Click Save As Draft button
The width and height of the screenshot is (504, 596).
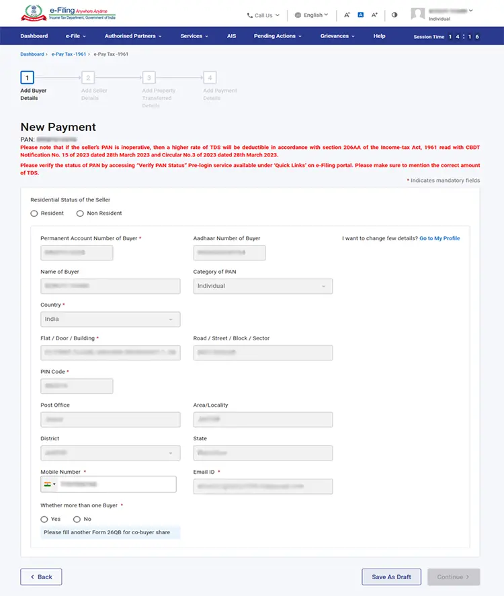[391, 577]
